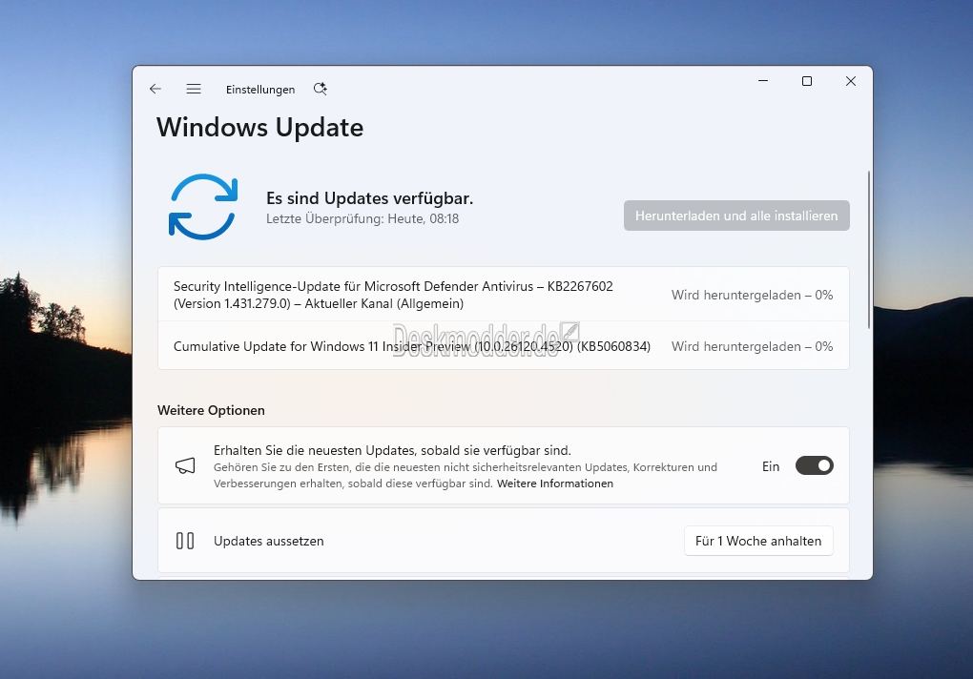Go back with the arrow icon
The height and width of the screenshot is (679, 973).
coord(155,89)
